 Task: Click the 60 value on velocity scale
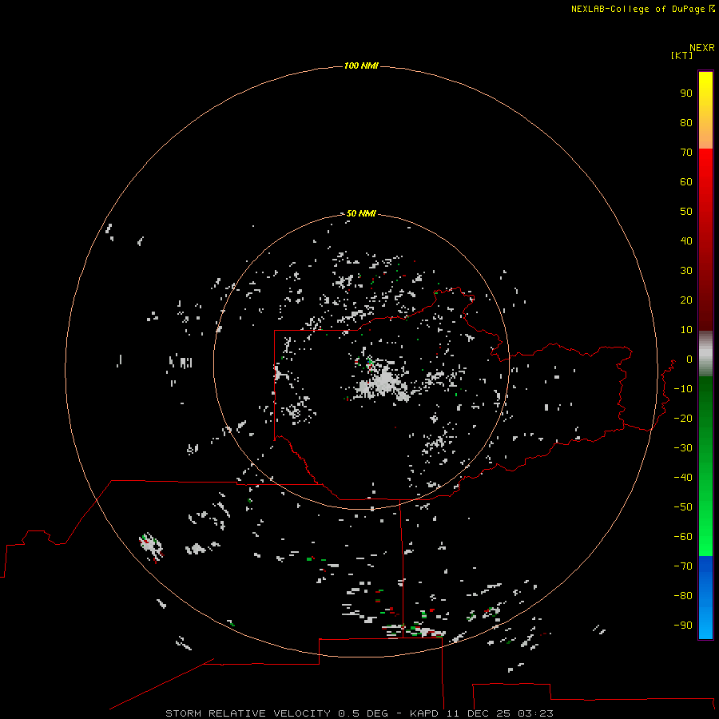pyautogui.click(x=686, y=181)
